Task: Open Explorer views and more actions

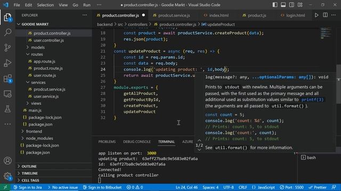Action: 85,15
